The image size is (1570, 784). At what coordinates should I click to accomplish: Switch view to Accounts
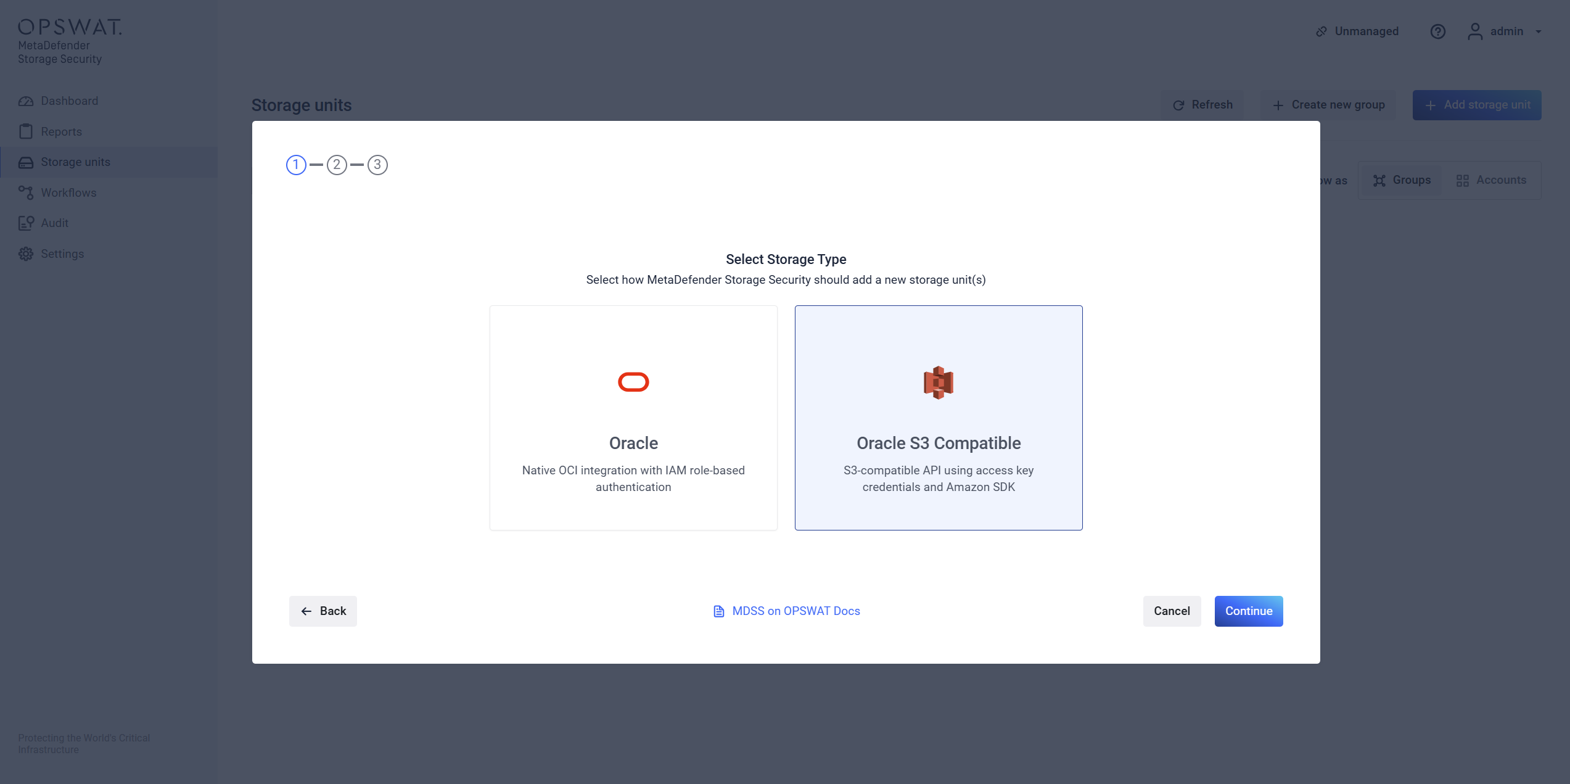tap(1491, 180)
